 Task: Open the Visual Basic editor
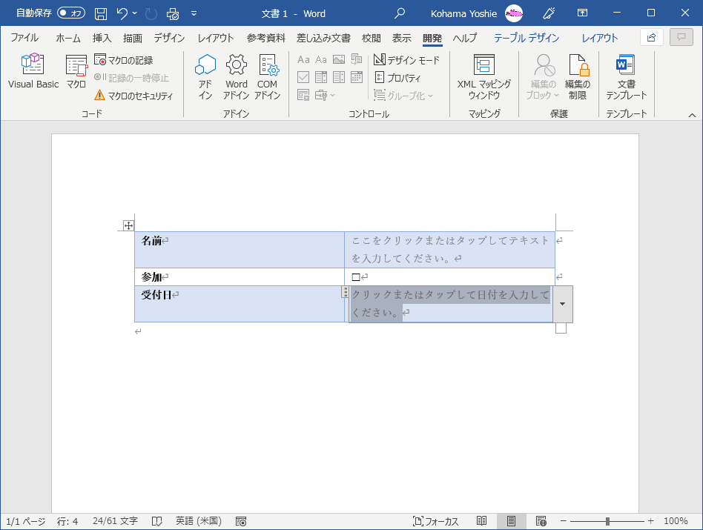click(33, 71)
